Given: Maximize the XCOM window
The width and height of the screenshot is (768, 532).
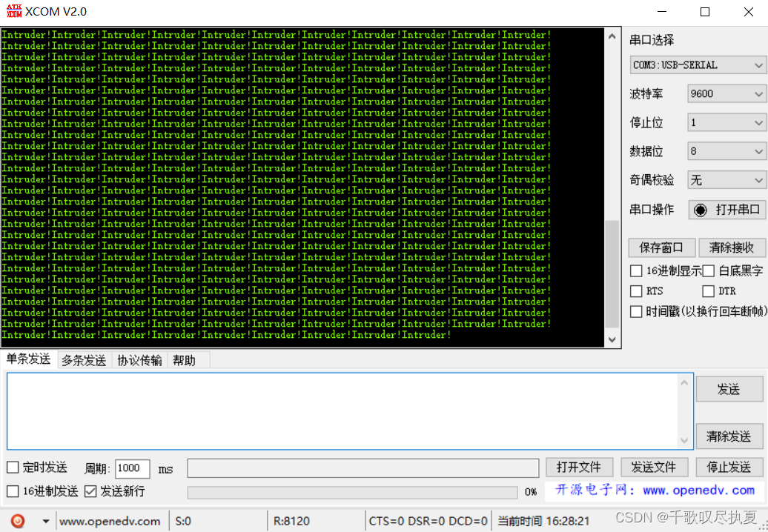Looking at the screenshot, I should coord(705,12).
